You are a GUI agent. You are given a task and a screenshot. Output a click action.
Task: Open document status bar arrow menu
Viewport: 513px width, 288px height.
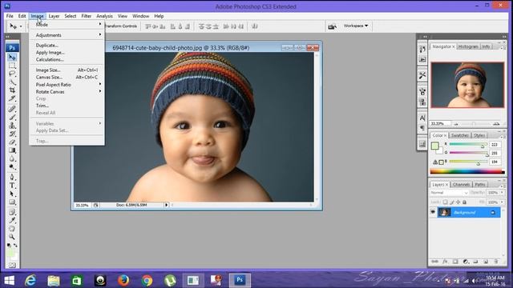[x=166, y=205]
